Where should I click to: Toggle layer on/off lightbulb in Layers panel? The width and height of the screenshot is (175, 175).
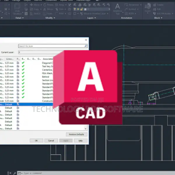75,9
